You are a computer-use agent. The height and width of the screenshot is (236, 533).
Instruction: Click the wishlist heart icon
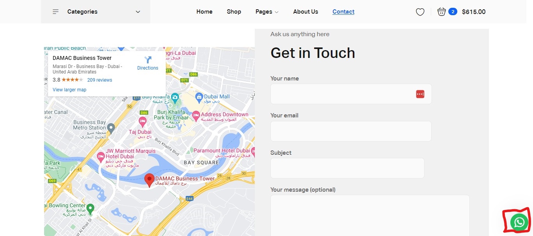pos(420,12)
